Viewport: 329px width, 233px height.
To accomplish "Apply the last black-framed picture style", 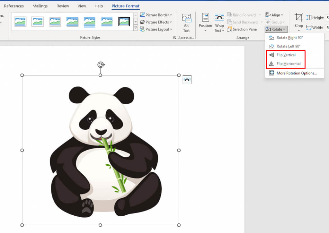I will coord(124,22).
